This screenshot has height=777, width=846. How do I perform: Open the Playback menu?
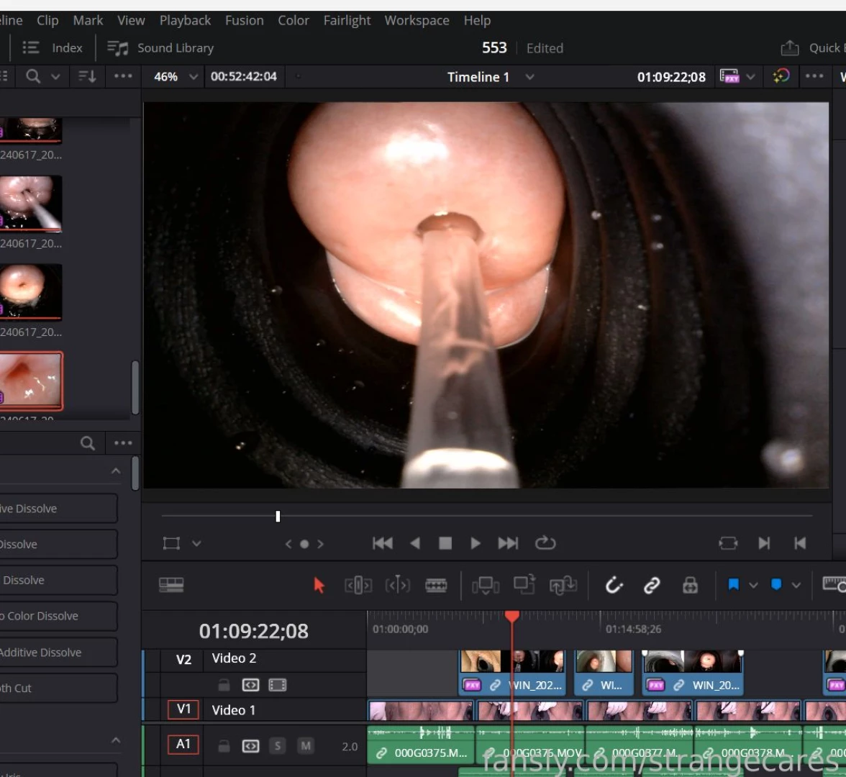pyautogui.click(x=185, y=20)
